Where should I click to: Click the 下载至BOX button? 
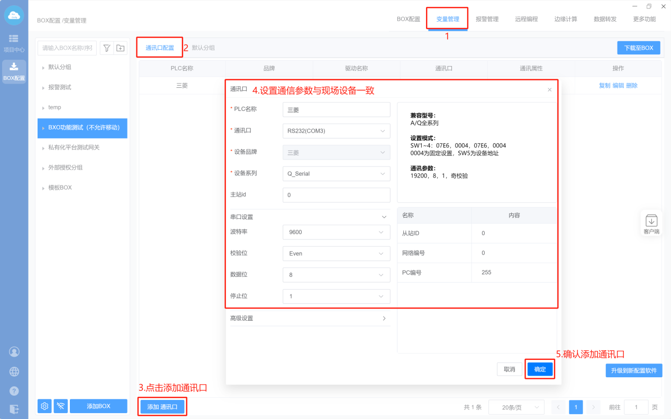[638, 48]
